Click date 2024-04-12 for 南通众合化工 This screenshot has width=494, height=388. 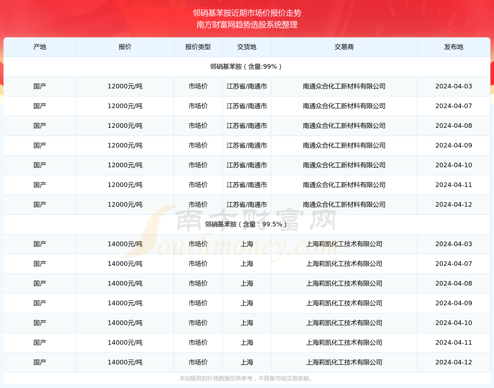[x=454, y=205]
